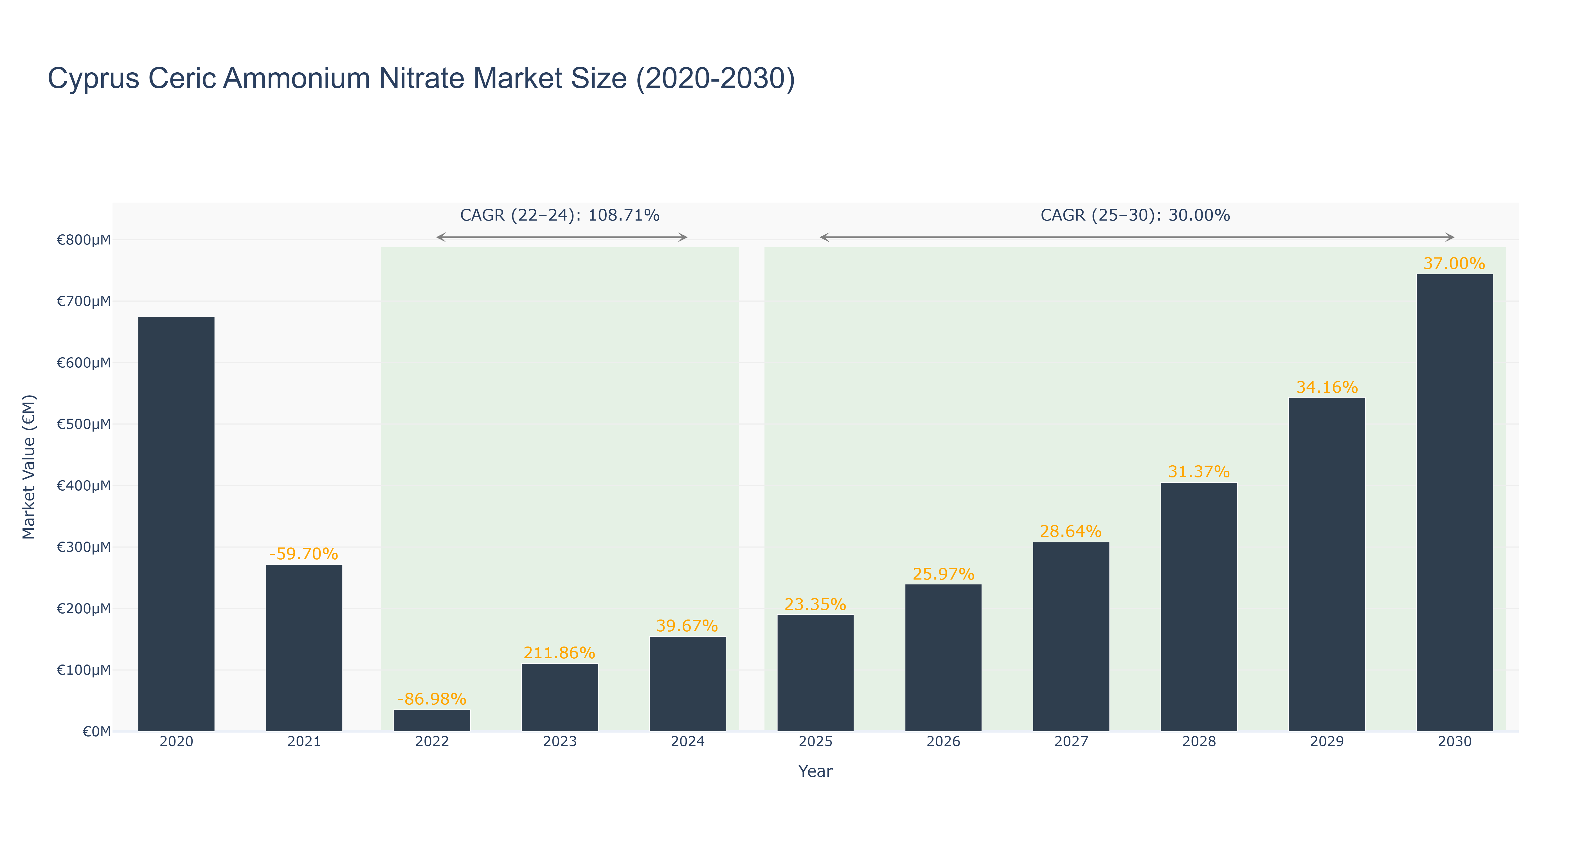Click the 39.67% growth label
This screenshot has height=844, width=1575.
point(687,626)
